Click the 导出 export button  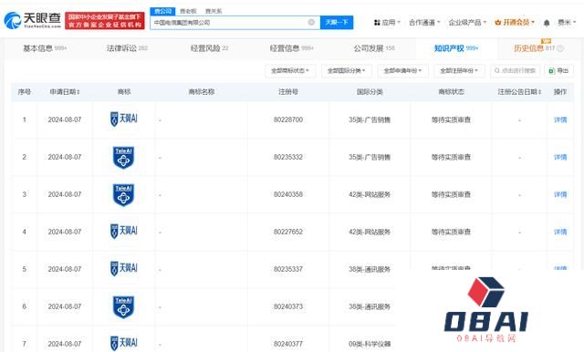point(558,71)
